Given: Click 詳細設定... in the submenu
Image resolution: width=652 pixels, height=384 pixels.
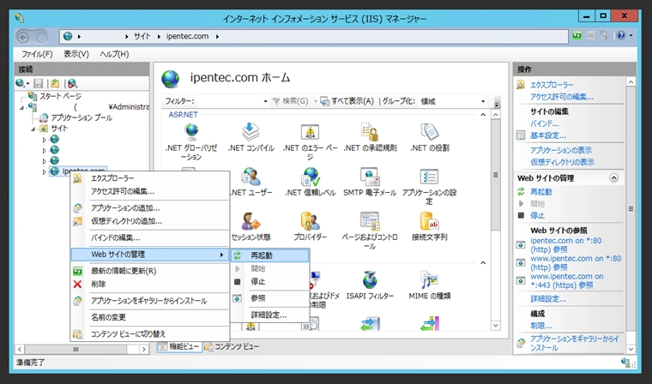Looking at the screenshot, I should (x=270, y=315).
